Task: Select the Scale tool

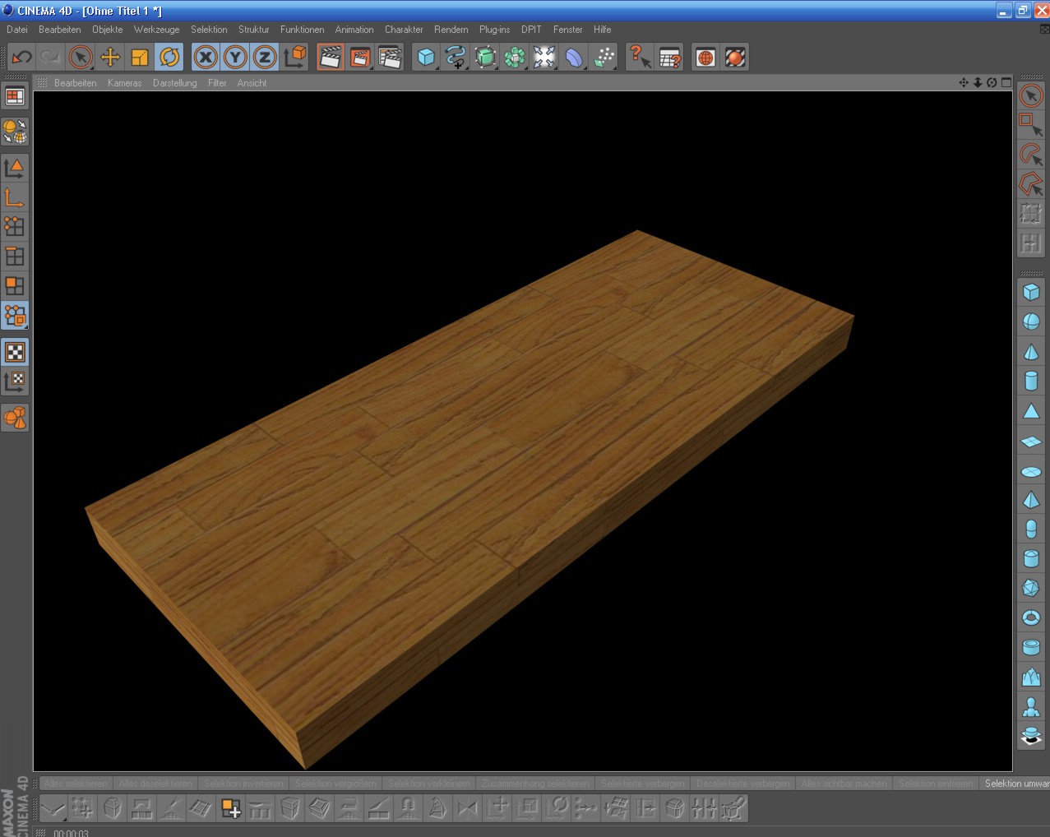Action: tap(140, 58)
